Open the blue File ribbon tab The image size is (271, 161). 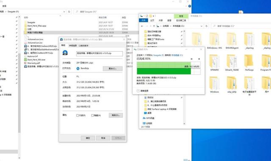pos(144,20)
